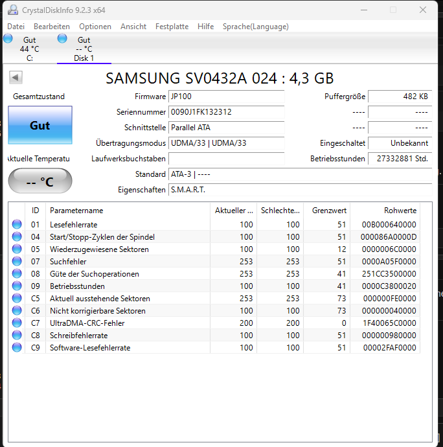The height and width of the screenshot is (447, 443).
Task: Click status orb of Software-Lesefehlerrate row
Action: coord(17,347)
